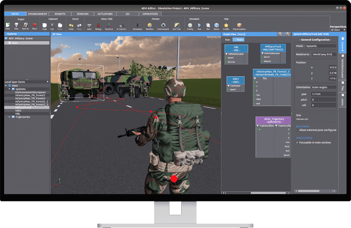The image size is (351, 228).
Task: Enable Allow external pose configuration
Action: click(x=297, y=130)
